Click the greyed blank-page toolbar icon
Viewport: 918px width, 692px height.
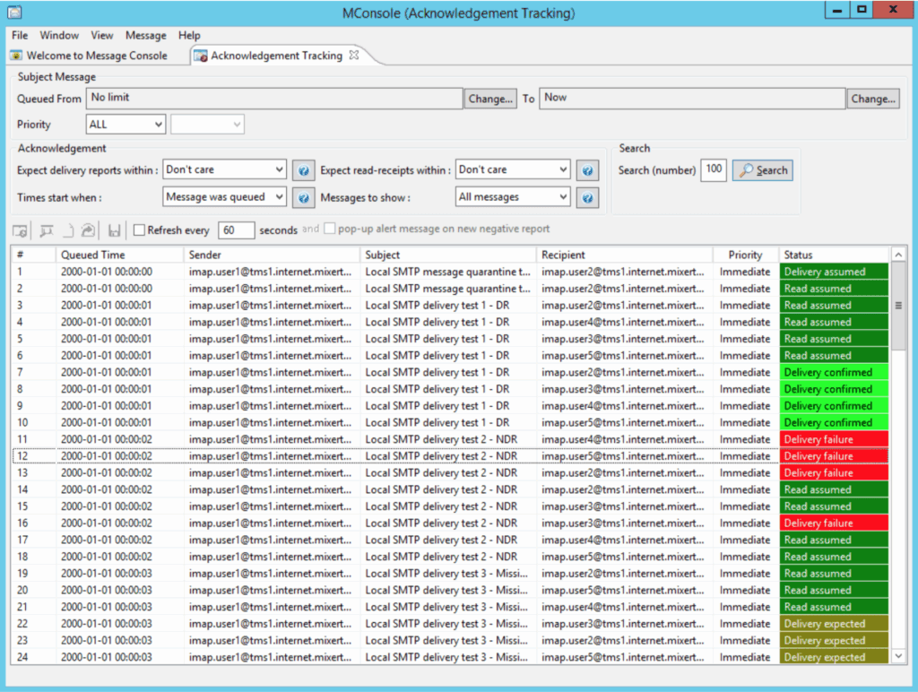pyautogui.click(x=68, y=230)
